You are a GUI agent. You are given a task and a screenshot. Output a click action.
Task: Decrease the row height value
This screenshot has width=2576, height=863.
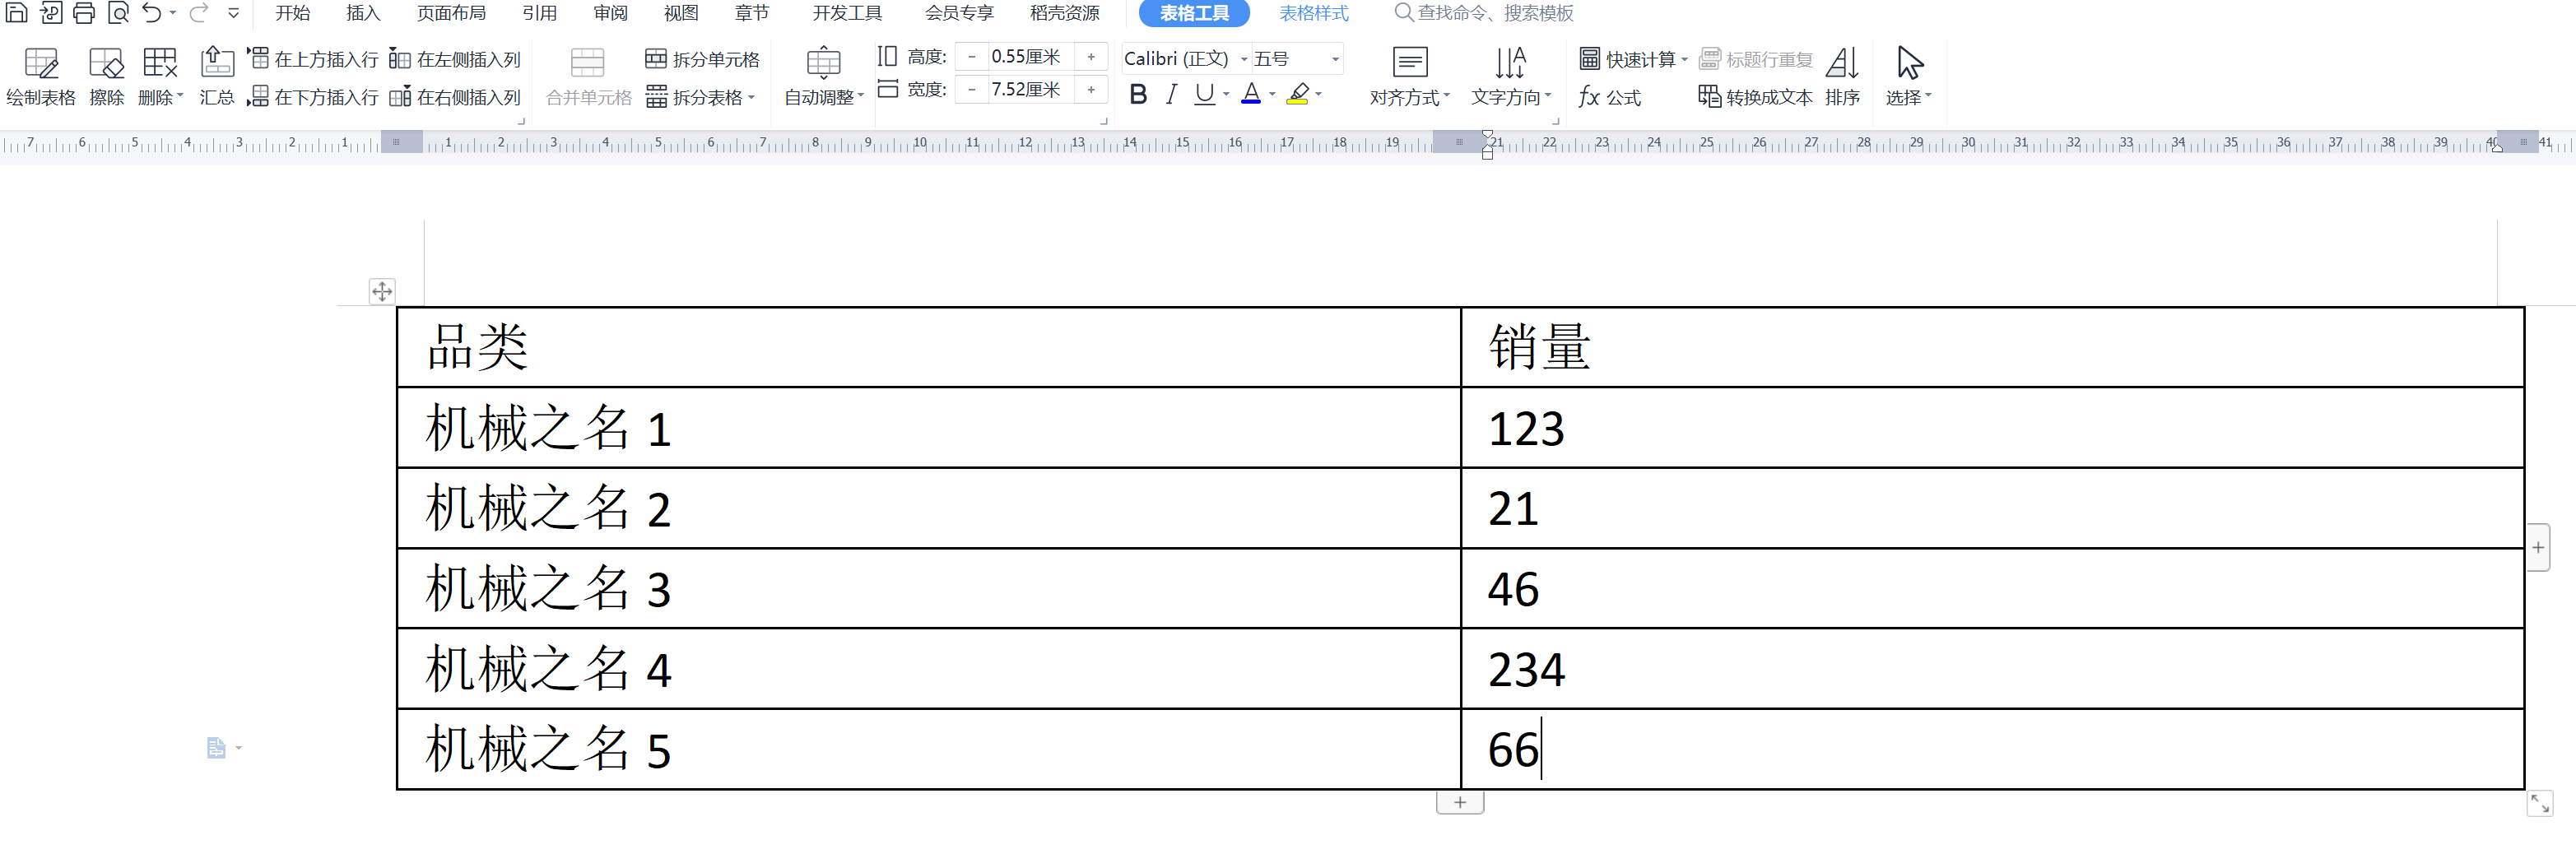point(971,57)
